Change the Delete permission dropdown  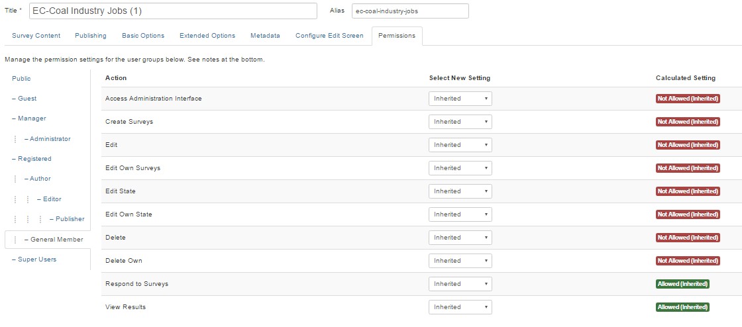tap(460, 238)
